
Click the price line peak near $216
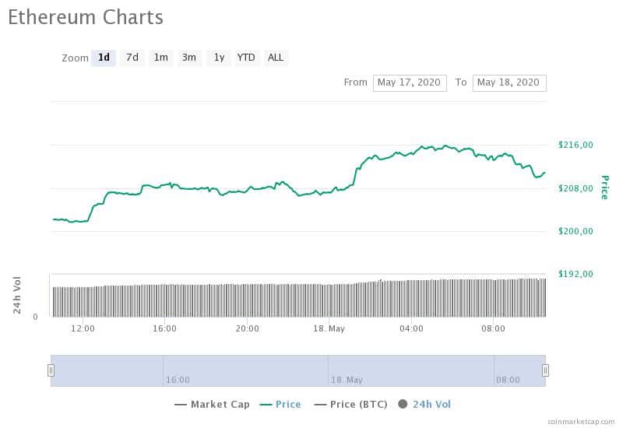point(445,146)
